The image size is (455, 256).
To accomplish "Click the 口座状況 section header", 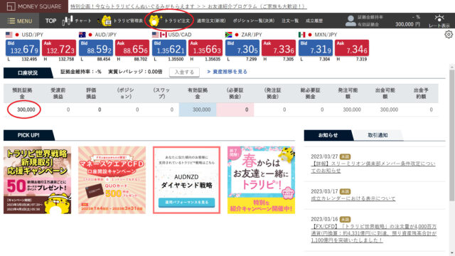I will (28, 73).
